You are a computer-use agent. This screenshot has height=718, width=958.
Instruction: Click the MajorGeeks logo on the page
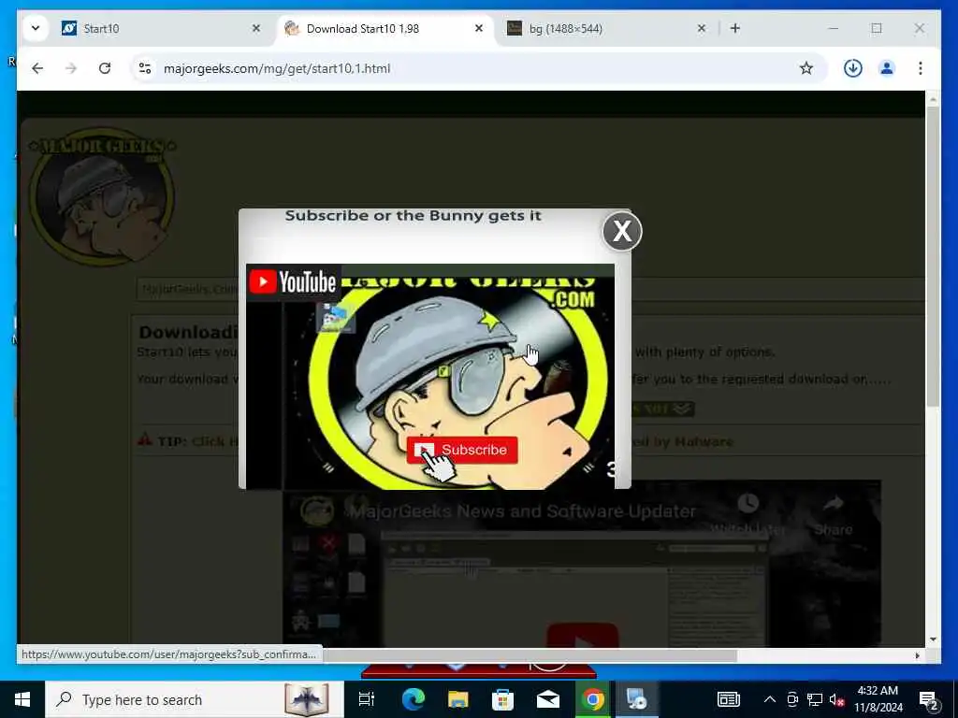point(103,195)
